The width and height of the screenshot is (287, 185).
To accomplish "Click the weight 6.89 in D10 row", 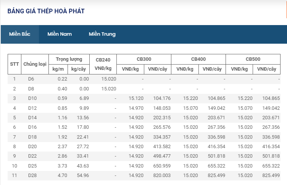I will click(x=84, y=98).
